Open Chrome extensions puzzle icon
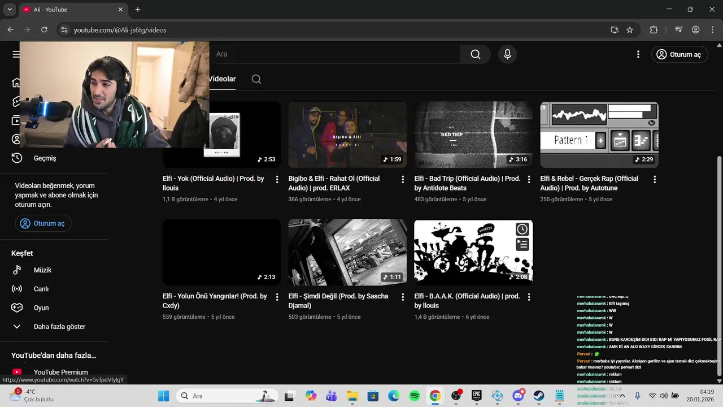Screen dimensions: 723x407 pyautogui.click(x=654, y=30)
